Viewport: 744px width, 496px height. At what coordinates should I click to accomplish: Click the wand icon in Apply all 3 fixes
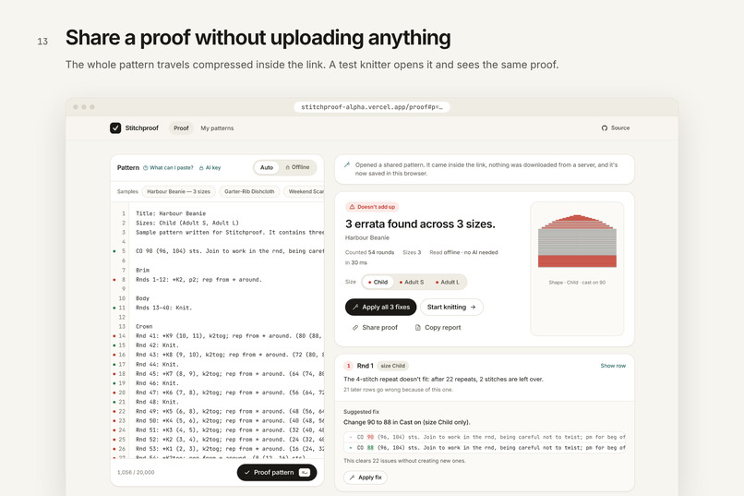355,307
